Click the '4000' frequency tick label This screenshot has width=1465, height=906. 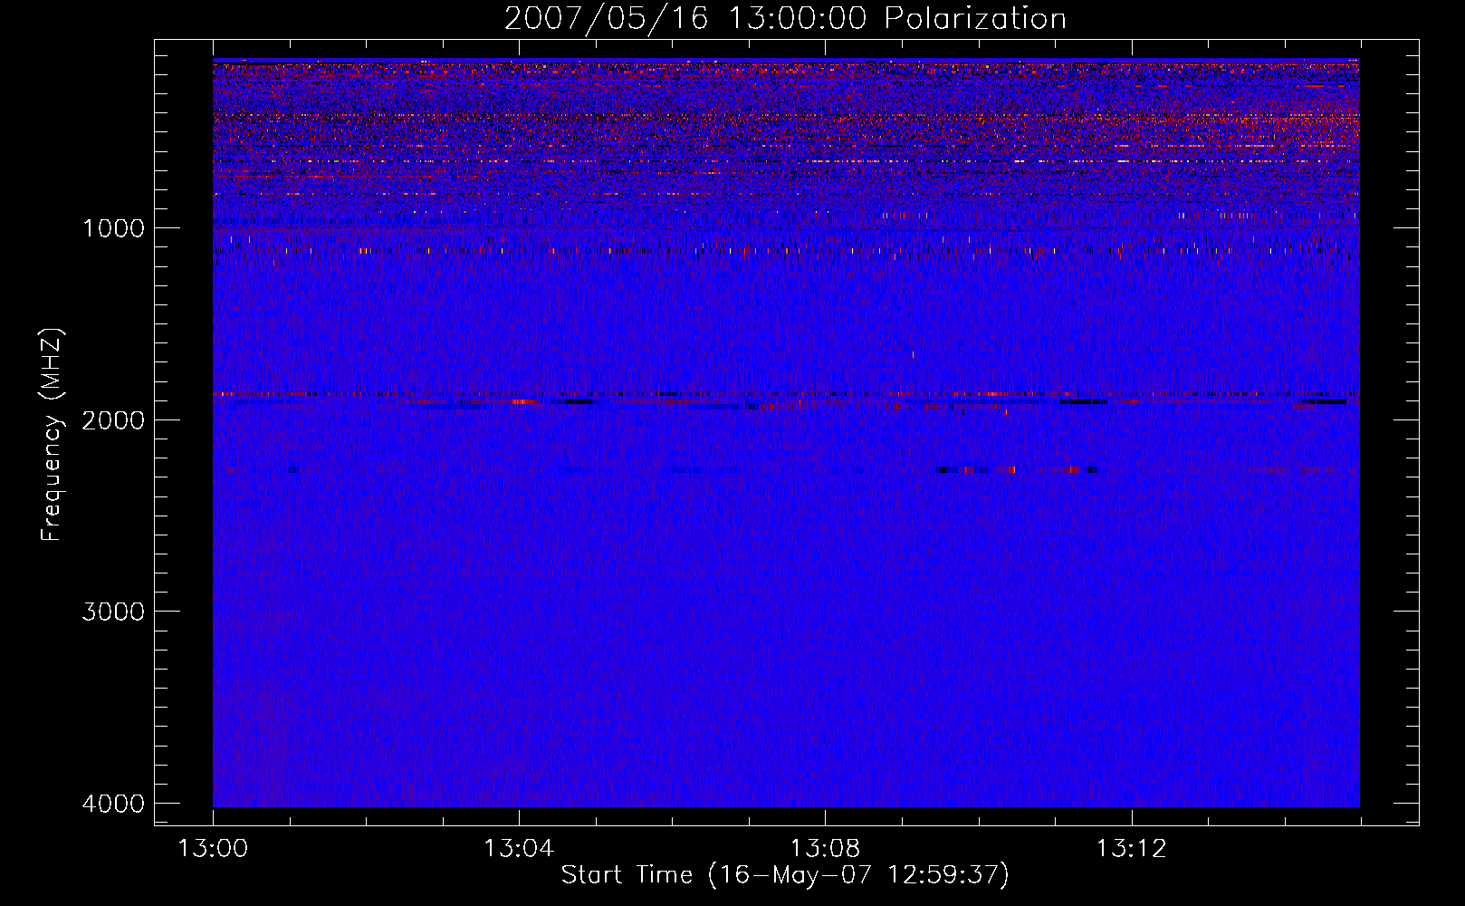point(113,804)
